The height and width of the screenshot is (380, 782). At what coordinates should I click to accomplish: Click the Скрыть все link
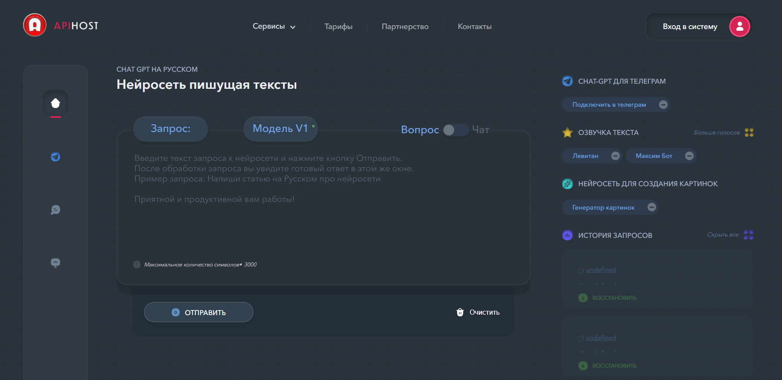click(x=723, y=234)
